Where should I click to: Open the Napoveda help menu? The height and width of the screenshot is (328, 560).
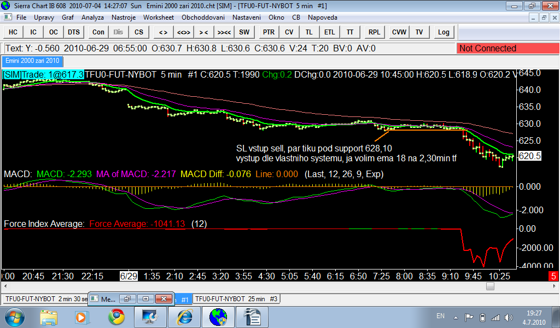(x=323, y=17)
